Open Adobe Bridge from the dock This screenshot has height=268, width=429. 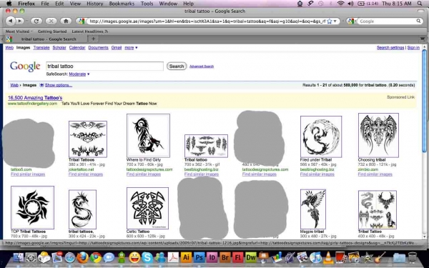click(225, 257)
